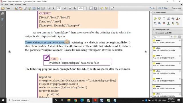Click the Open folder icon in toolbar

(x=3, y=8)
